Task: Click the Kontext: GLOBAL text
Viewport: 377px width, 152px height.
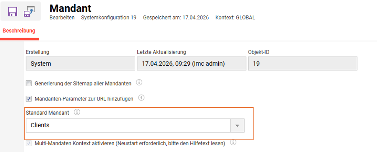Action: [235, 18]
